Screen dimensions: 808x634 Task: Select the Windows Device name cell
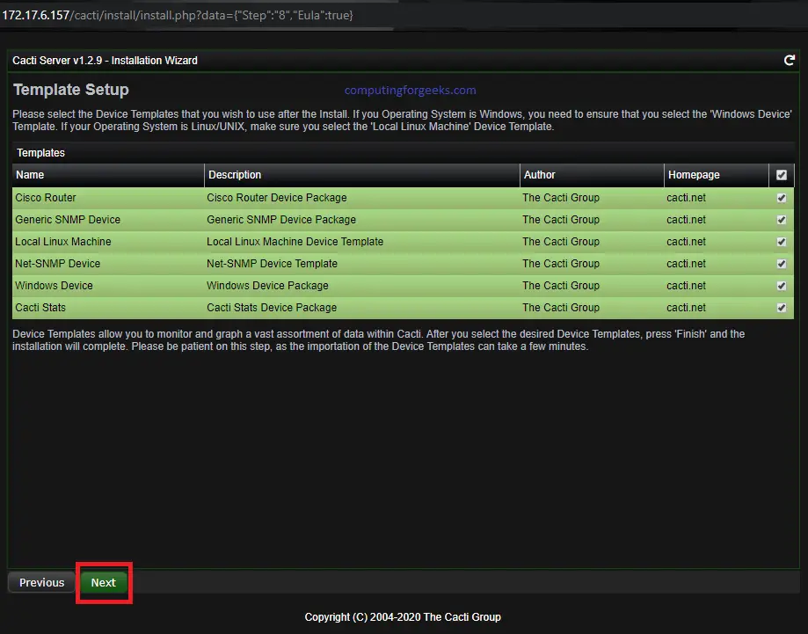pos(55,286)
